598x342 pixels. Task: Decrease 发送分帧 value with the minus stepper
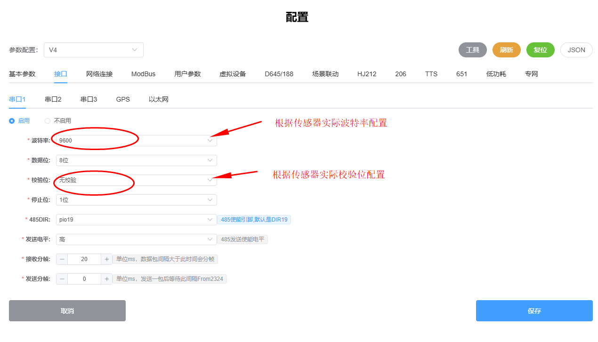62,278
